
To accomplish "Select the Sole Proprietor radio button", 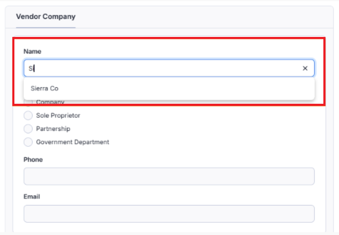I will coord(28,116).
